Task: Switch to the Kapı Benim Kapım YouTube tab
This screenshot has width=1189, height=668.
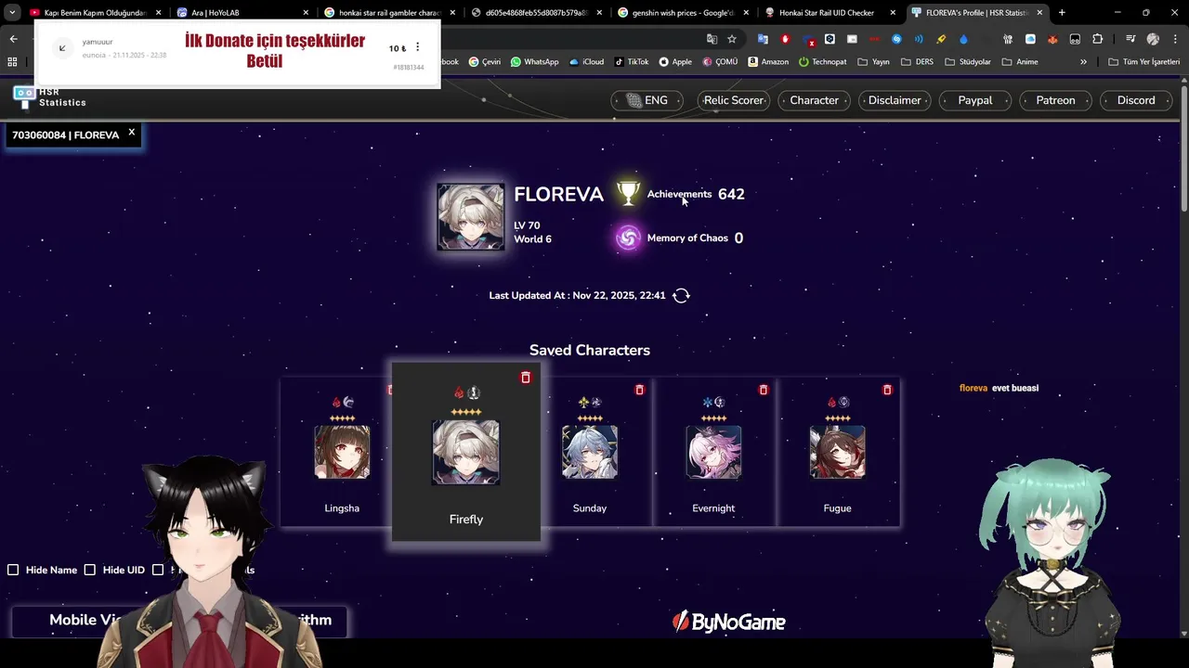Action: pyautogui.click(x=95, y=12)
